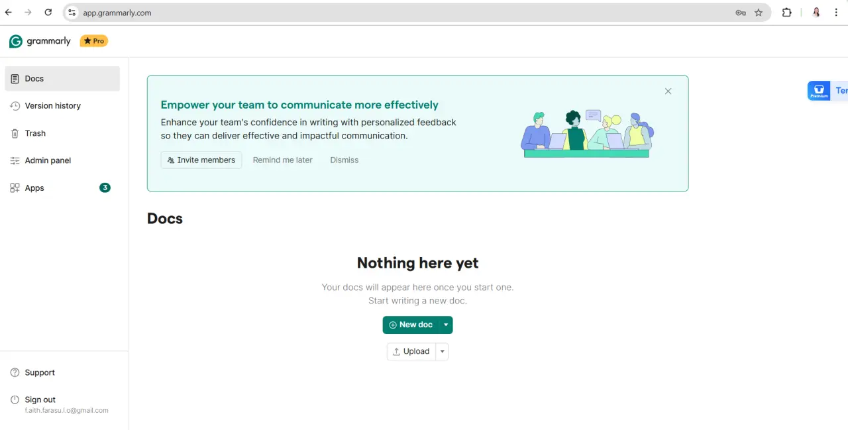Open Support from the sidebar
The image size is (848, 430).
coord(62,372)
